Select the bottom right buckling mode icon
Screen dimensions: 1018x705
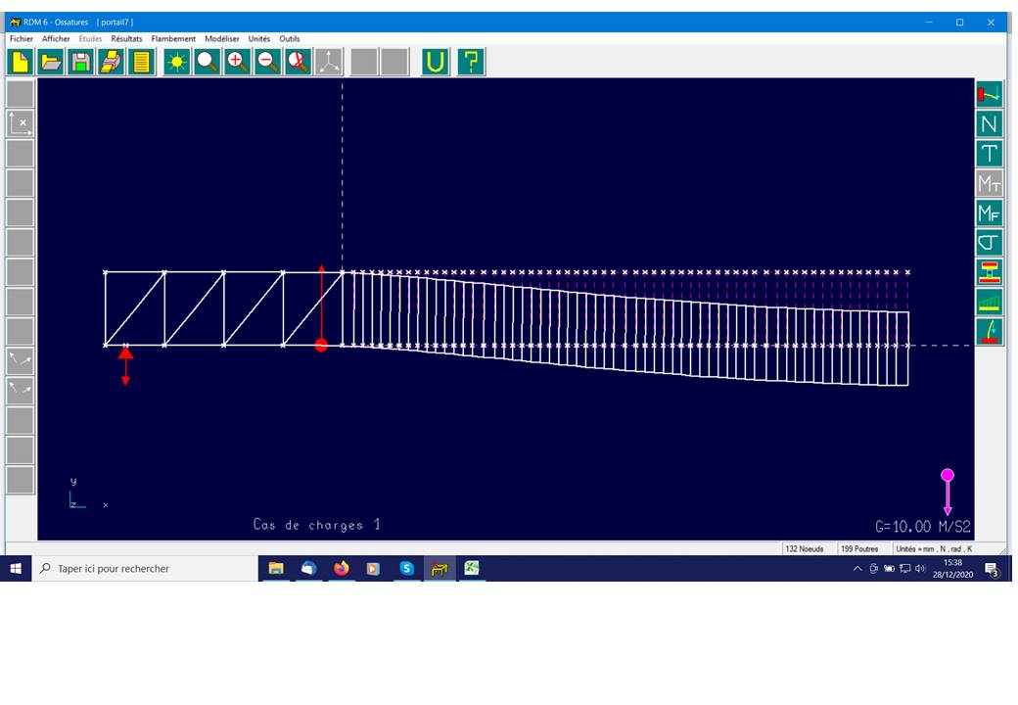tap(989, 332)
